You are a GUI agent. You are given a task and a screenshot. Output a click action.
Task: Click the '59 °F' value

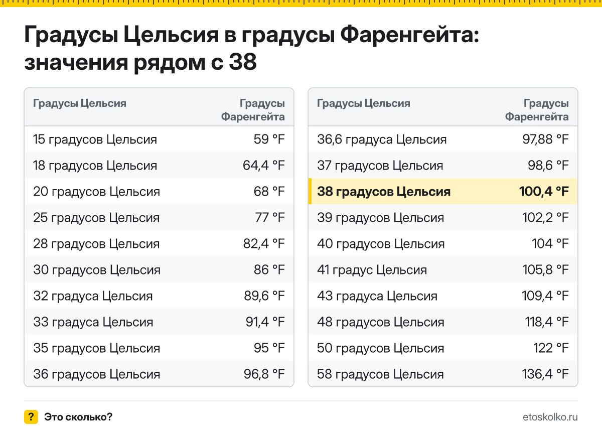[x=269, y=139]
